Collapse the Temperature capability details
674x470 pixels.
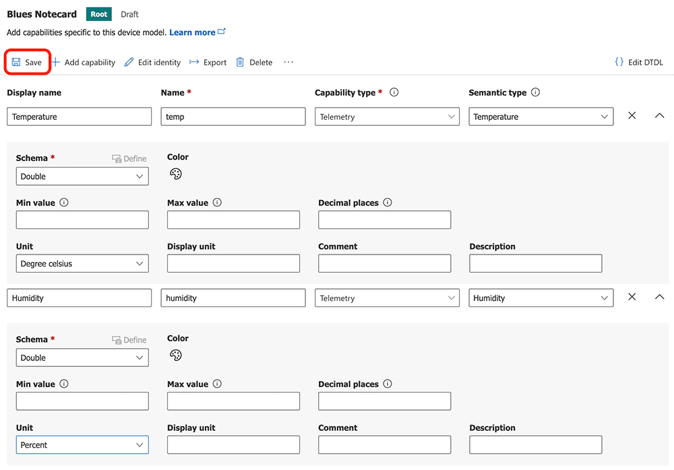coord(660,116)
